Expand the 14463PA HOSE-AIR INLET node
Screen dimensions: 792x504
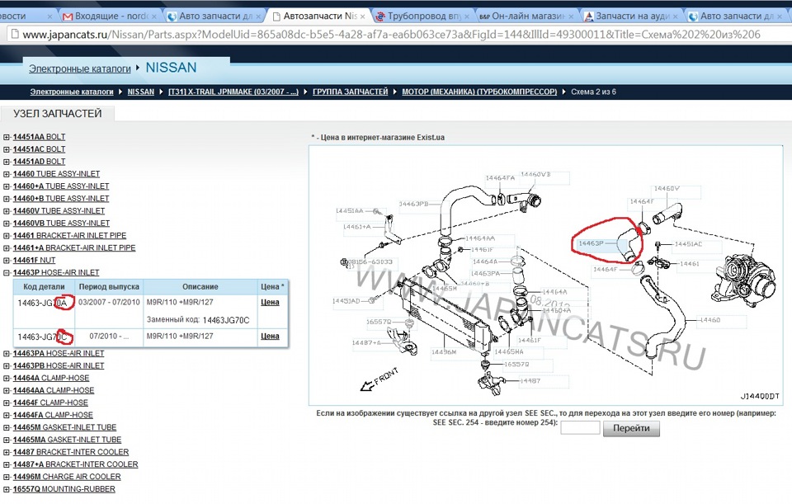coord(6,354)
